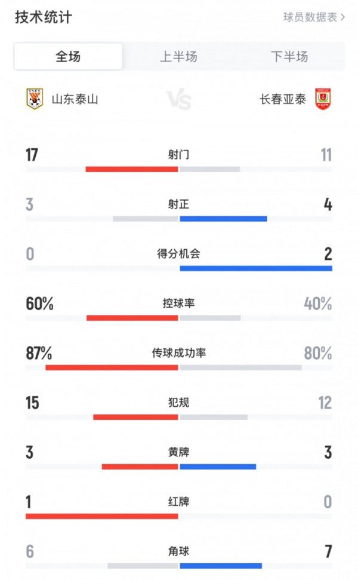This screenshot has height=580, width=358.
Task: Click the 黄牌 yellow cards label
Action: [x=179, y=452]
